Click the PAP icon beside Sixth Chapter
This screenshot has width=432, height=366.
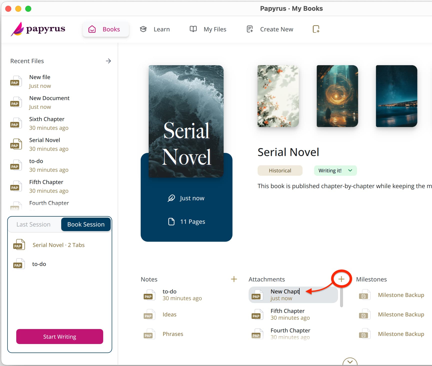point(15,123)
